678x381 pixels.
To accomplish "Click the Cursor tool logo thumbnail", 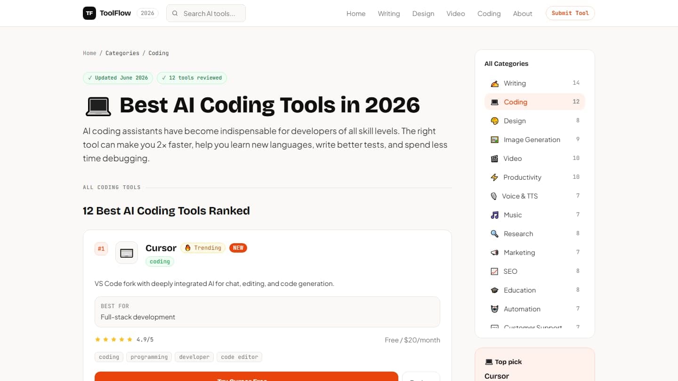I will (127, 253).
